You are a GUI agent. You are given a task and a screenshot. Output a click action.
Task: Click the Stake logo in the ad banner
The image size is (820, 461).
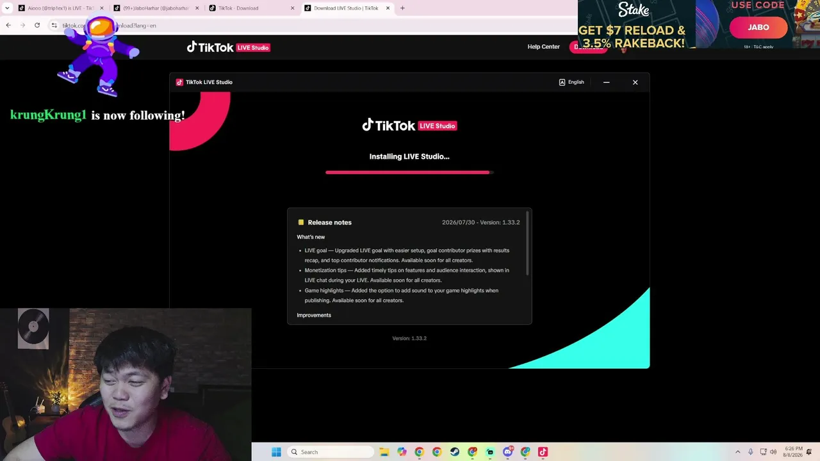pyautogui.click(x=634, y=10)
